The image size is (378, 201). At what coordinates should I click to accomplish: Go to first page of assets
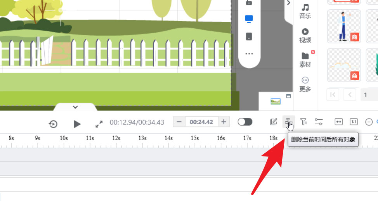pos(333,95)
